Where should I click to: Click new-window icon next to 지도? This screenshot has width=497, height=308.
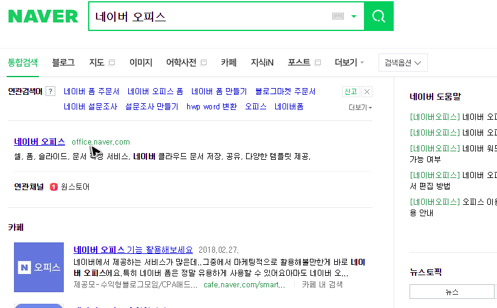tap(112, 63)
